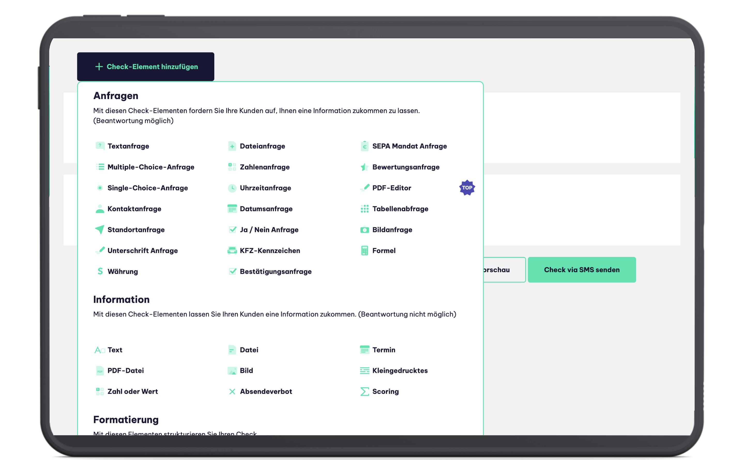Click the Textanfrage question bubble icon

[x=100, y=146]
